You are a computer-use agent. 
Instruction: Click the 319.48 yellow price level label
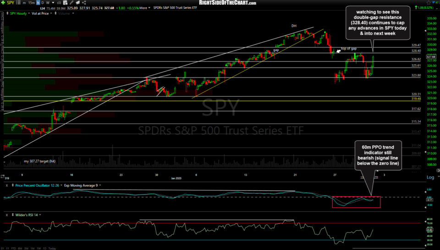(x=416, y=99)
